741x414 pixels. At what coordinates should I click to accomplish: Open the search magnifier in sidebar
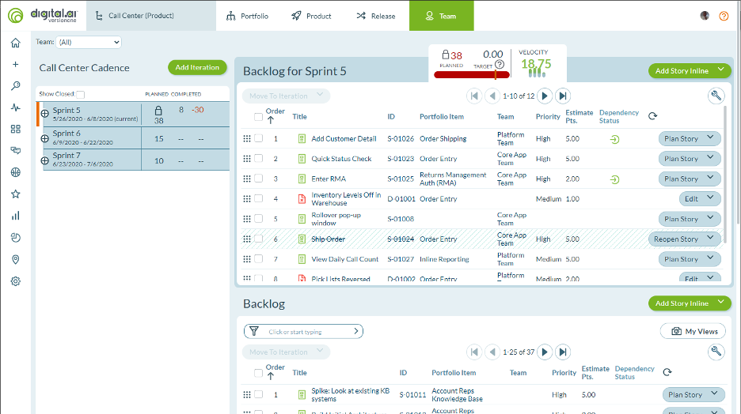pyautogui.click(x=16, y=86)
